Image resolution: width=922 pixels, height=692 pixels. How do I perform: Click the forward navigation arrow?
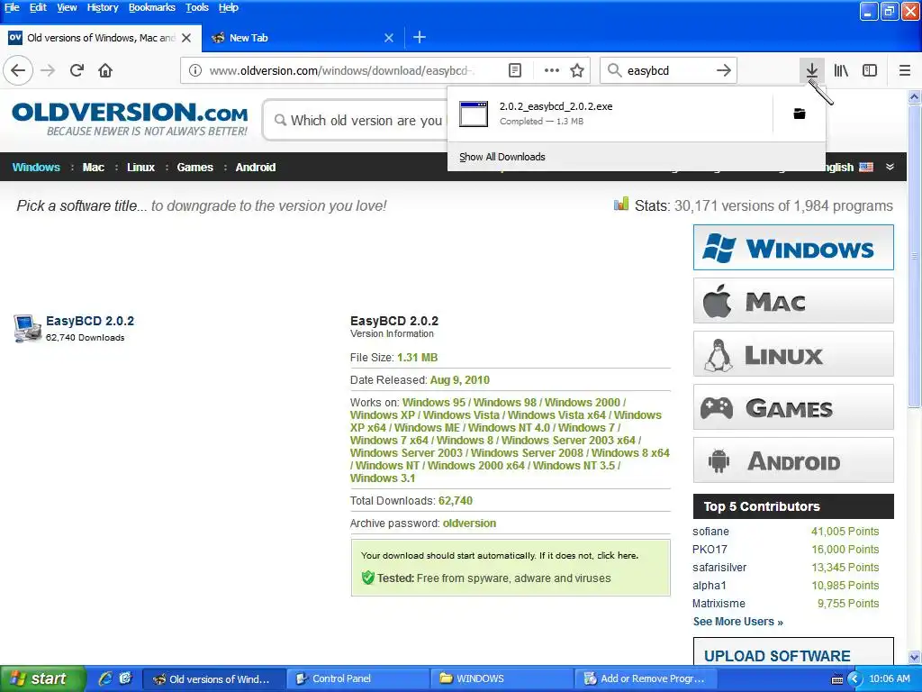click(x=49, y=70)
